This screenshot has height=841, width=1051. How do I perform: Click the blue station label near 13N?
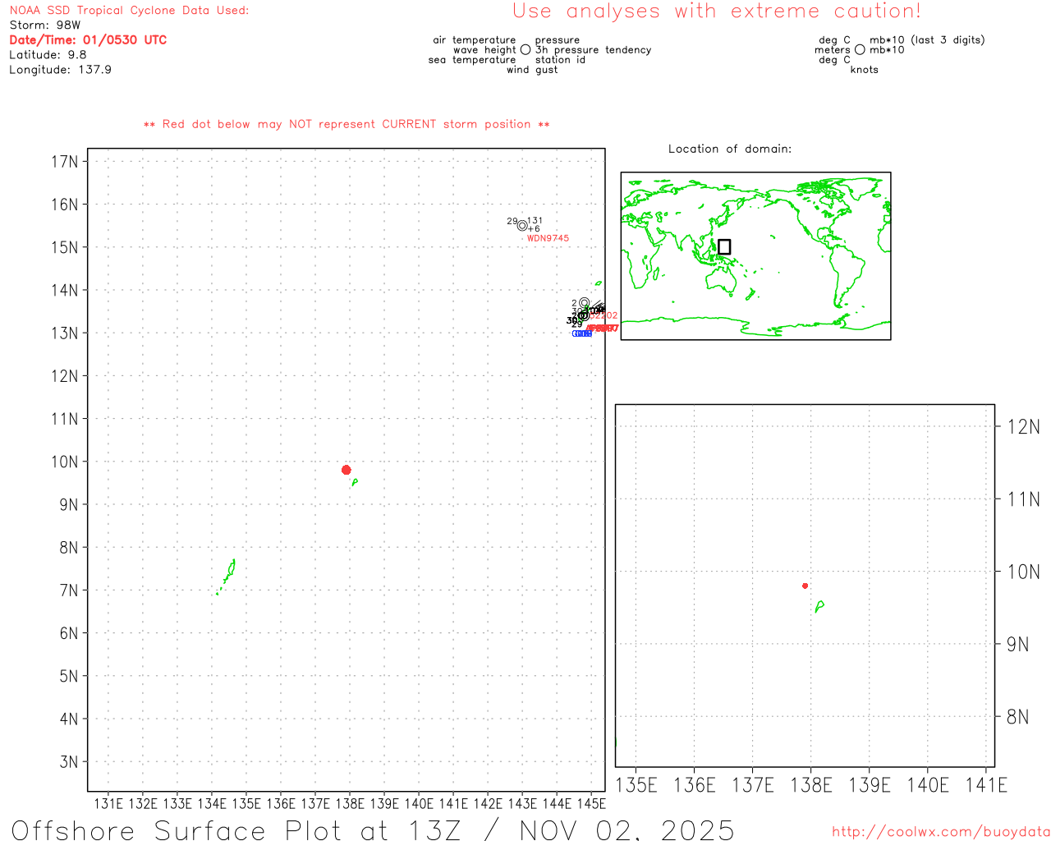(x=582, y=333)
